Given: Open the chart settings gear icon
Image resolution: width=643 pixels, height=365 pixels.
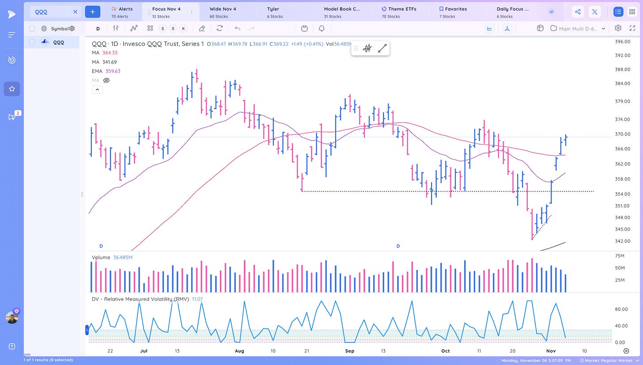Looking at the screenshot, I should [x=618, y=28].
